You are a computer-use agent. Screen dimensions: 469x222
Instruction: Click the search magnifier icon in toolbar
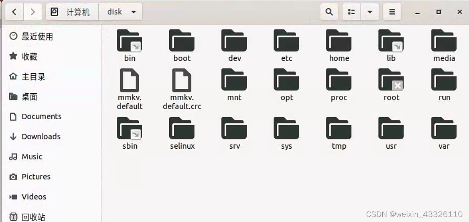[x=329, y=12]
